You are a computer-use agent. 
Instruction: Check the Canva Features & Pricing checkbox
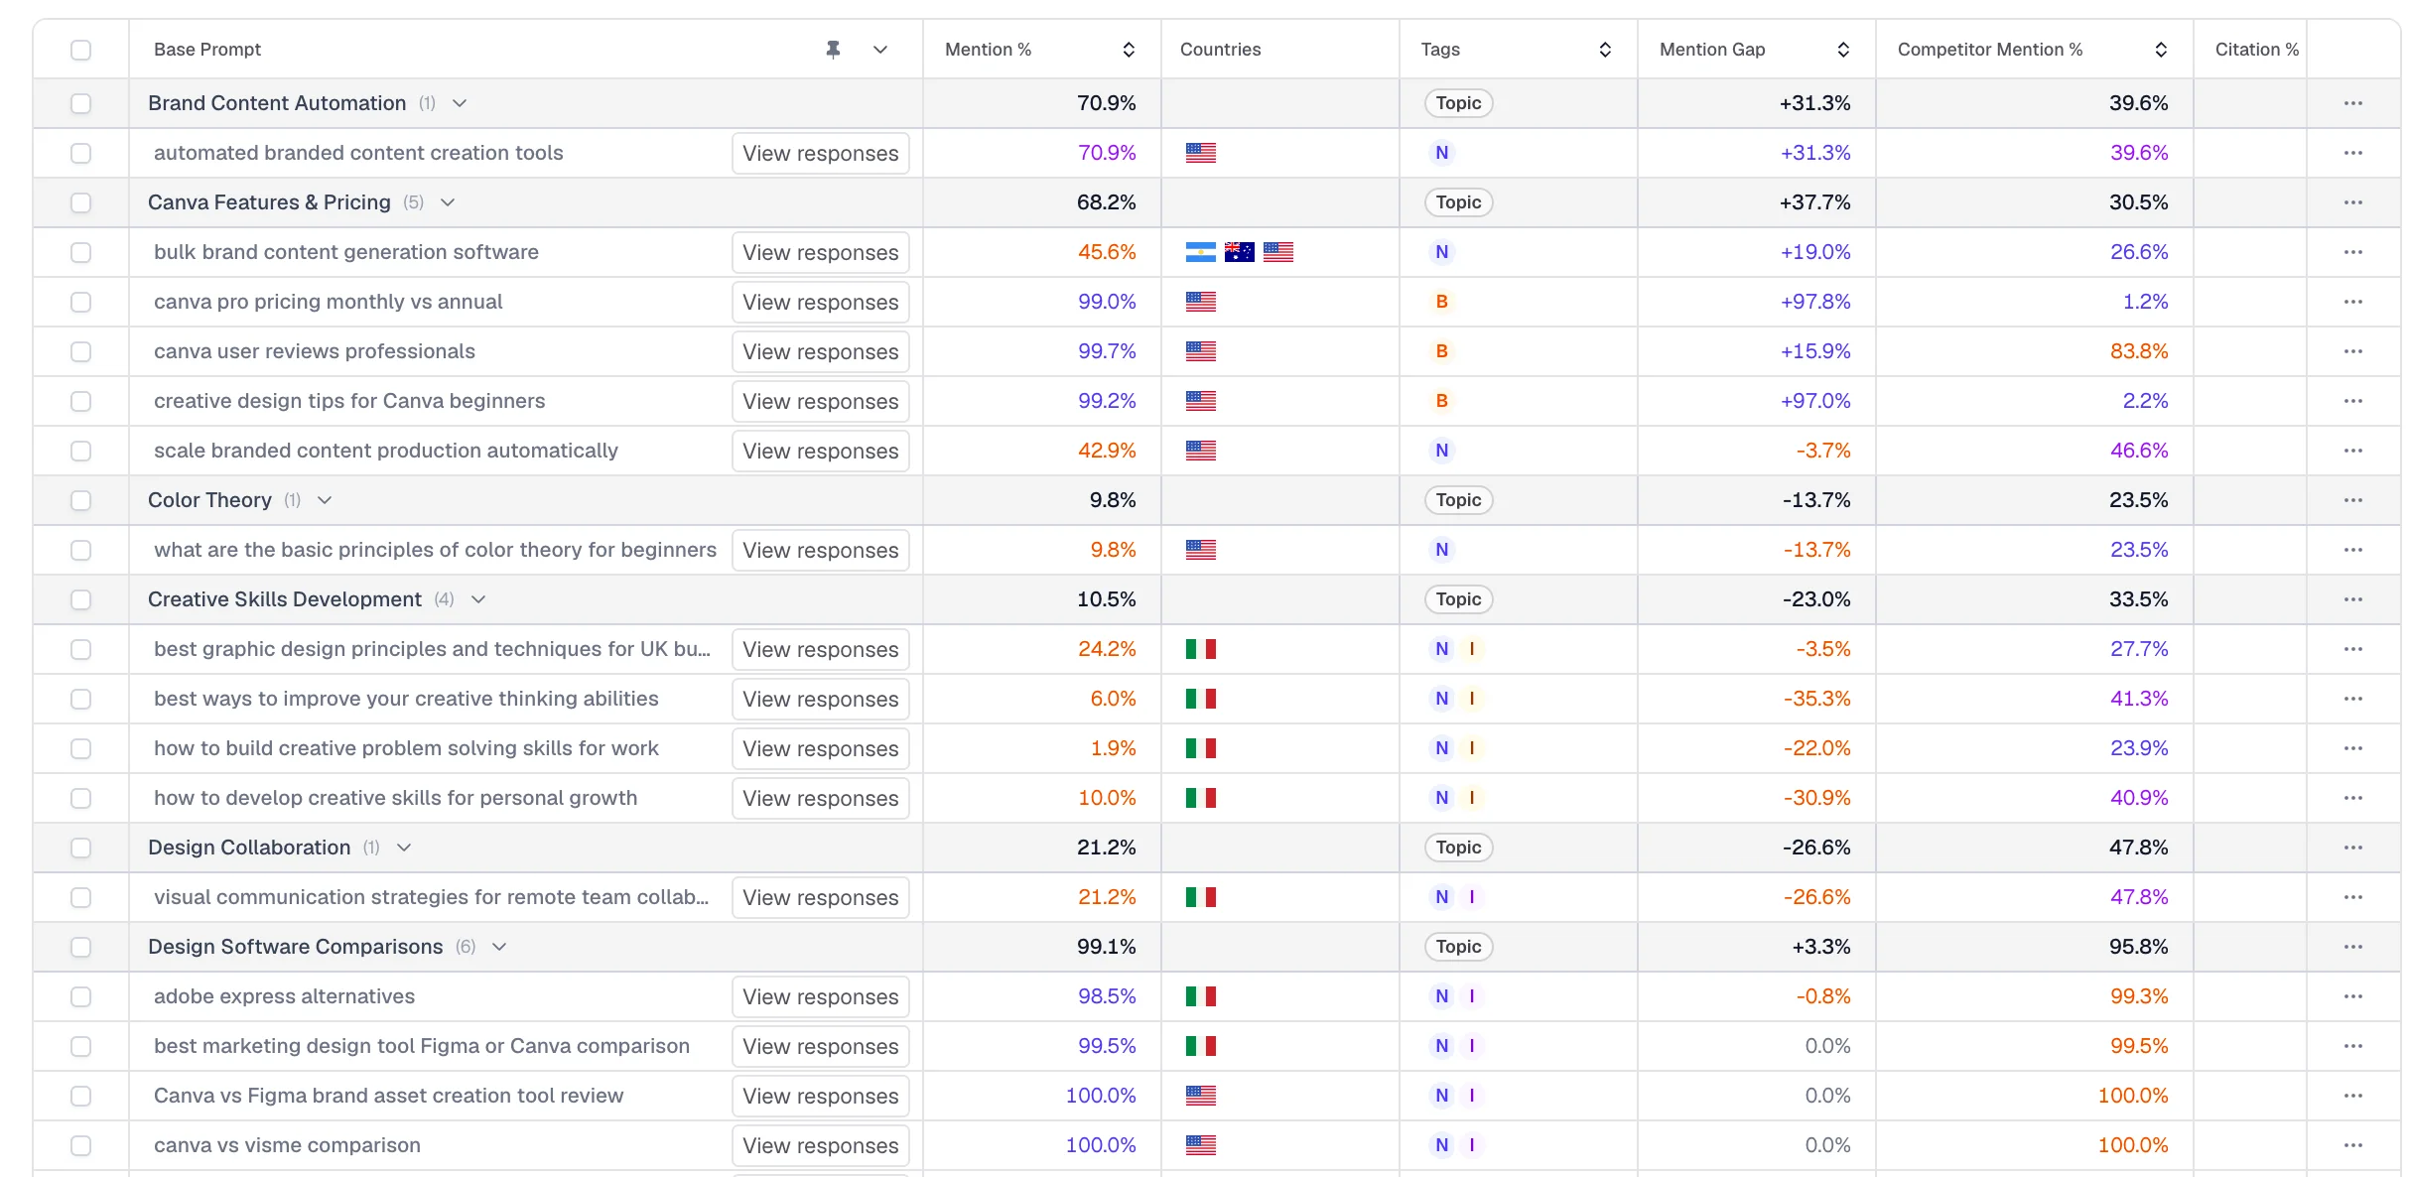81,202
